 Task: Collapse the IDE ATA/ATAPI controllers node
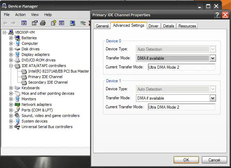11,66
